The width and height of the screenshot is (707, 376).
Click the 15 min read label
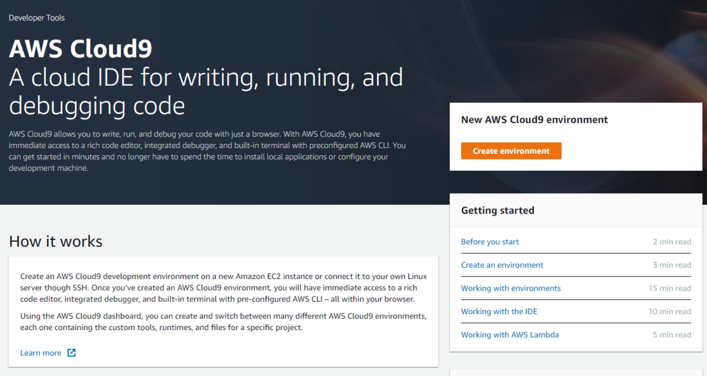(x=670, y=288)
